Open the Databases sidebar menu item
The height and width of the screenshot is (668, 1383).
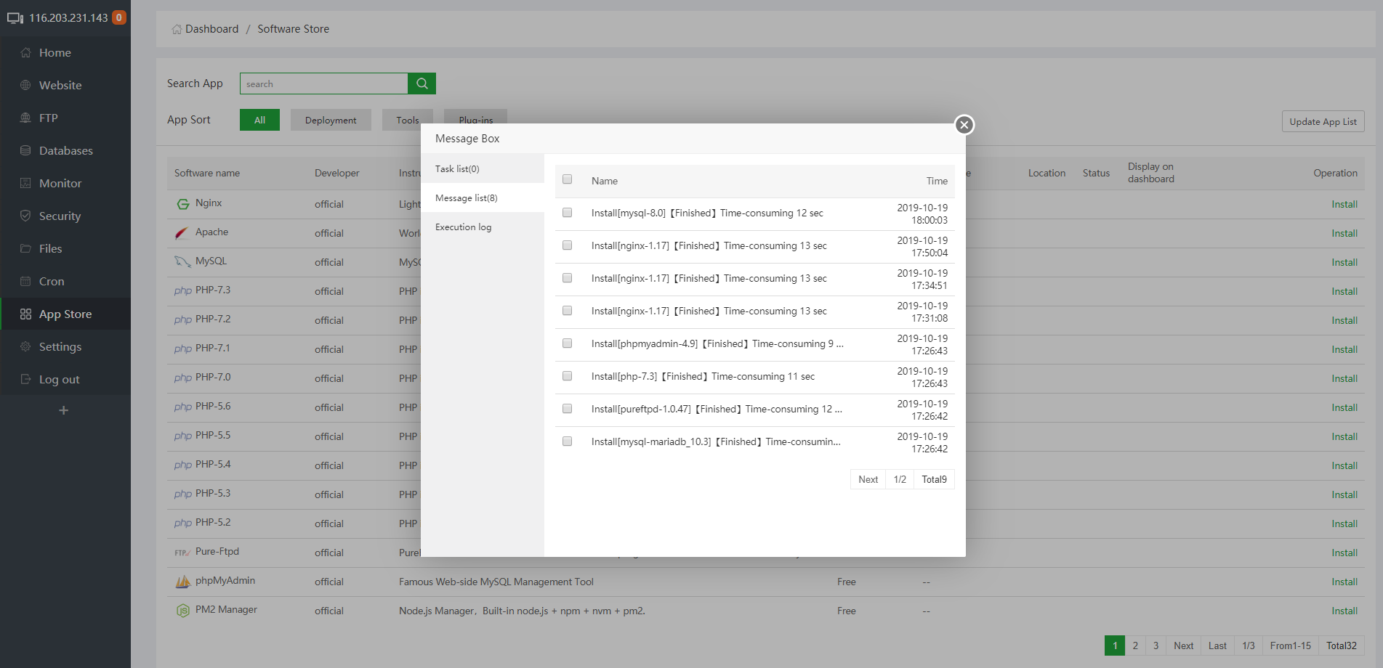point(65,151)
